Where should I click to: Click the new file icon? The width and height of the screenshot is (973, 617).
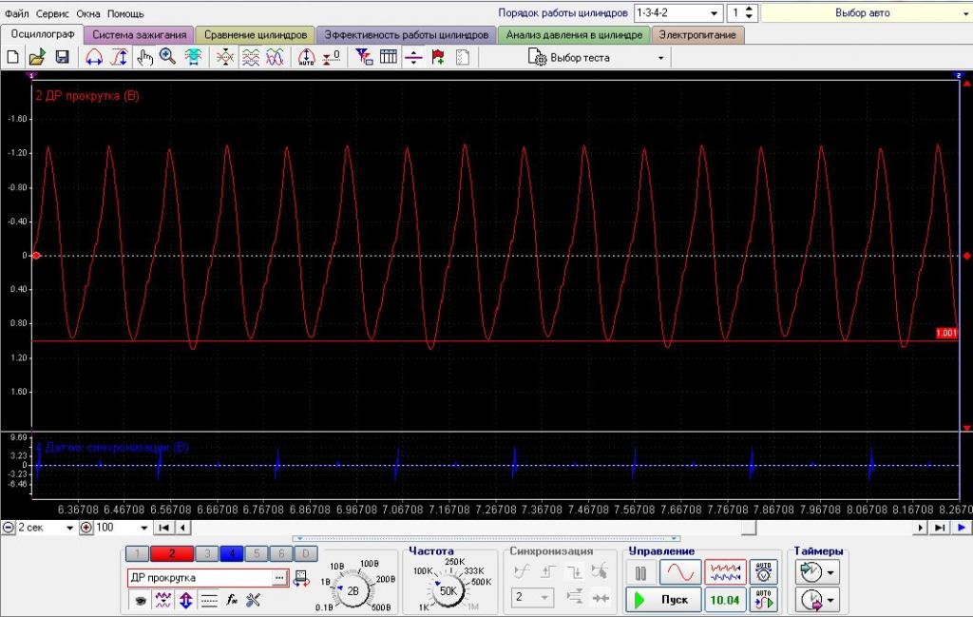click(12, 58)
